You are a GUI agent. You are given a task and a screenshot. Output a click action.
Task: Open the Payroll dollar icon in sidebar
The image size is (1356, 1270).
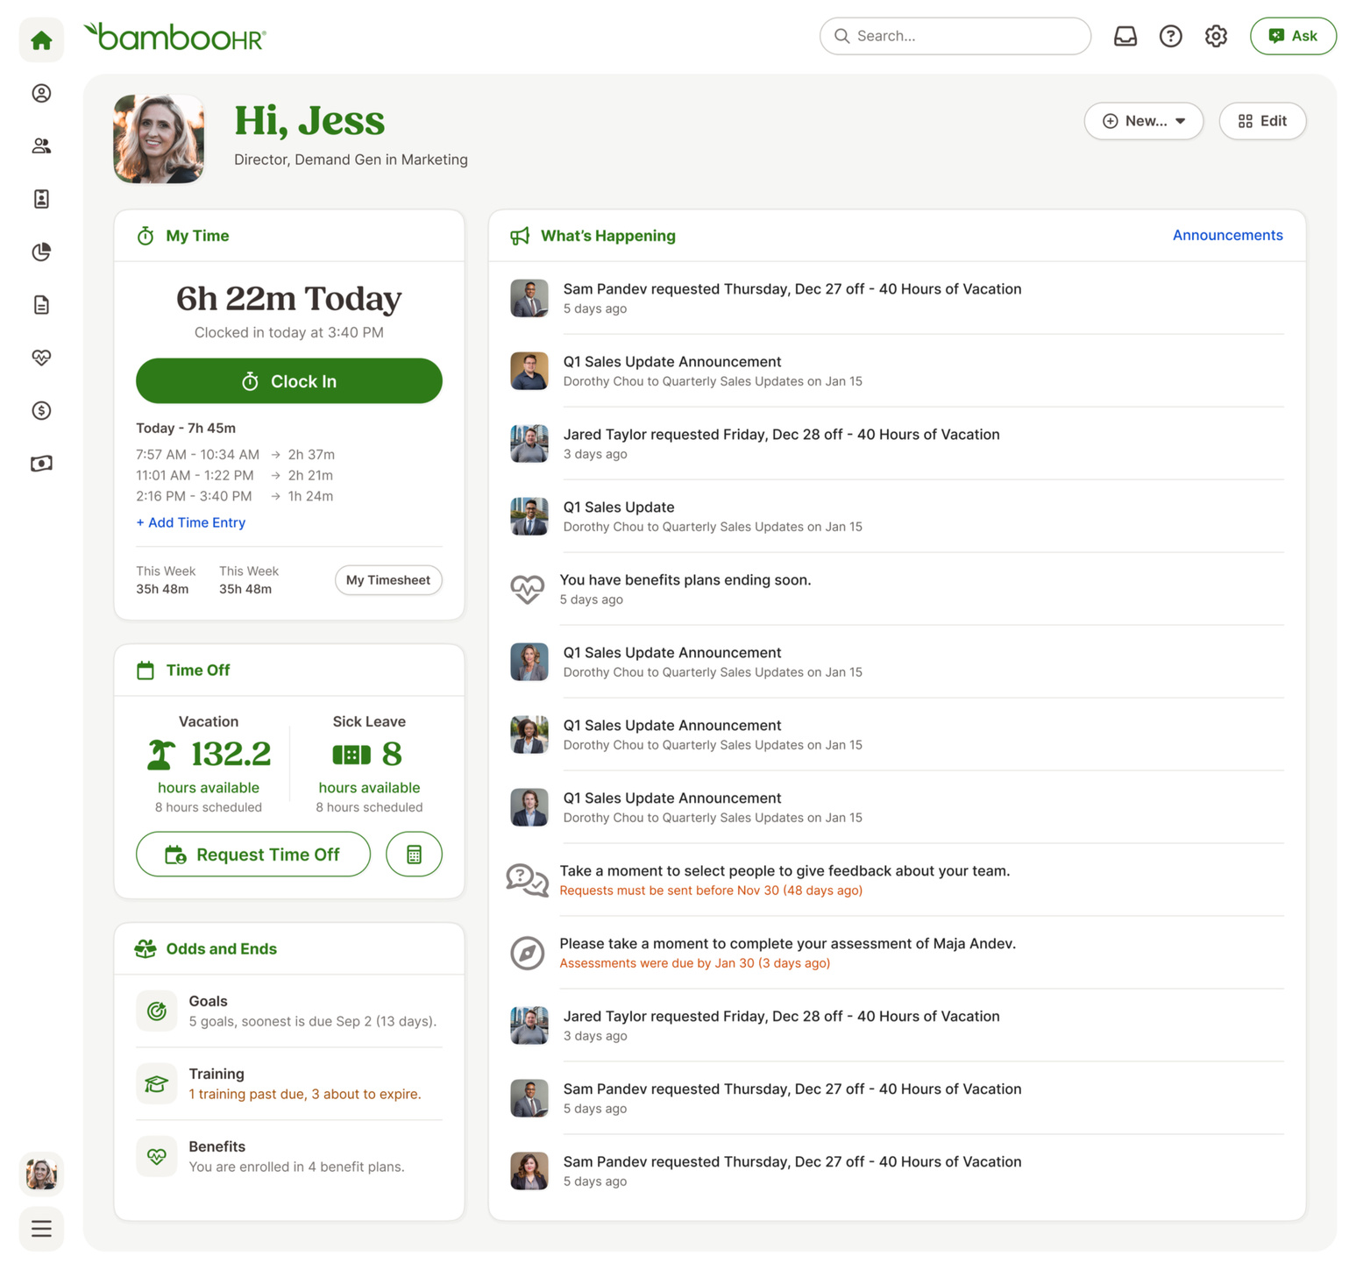[x=41, y=410]
